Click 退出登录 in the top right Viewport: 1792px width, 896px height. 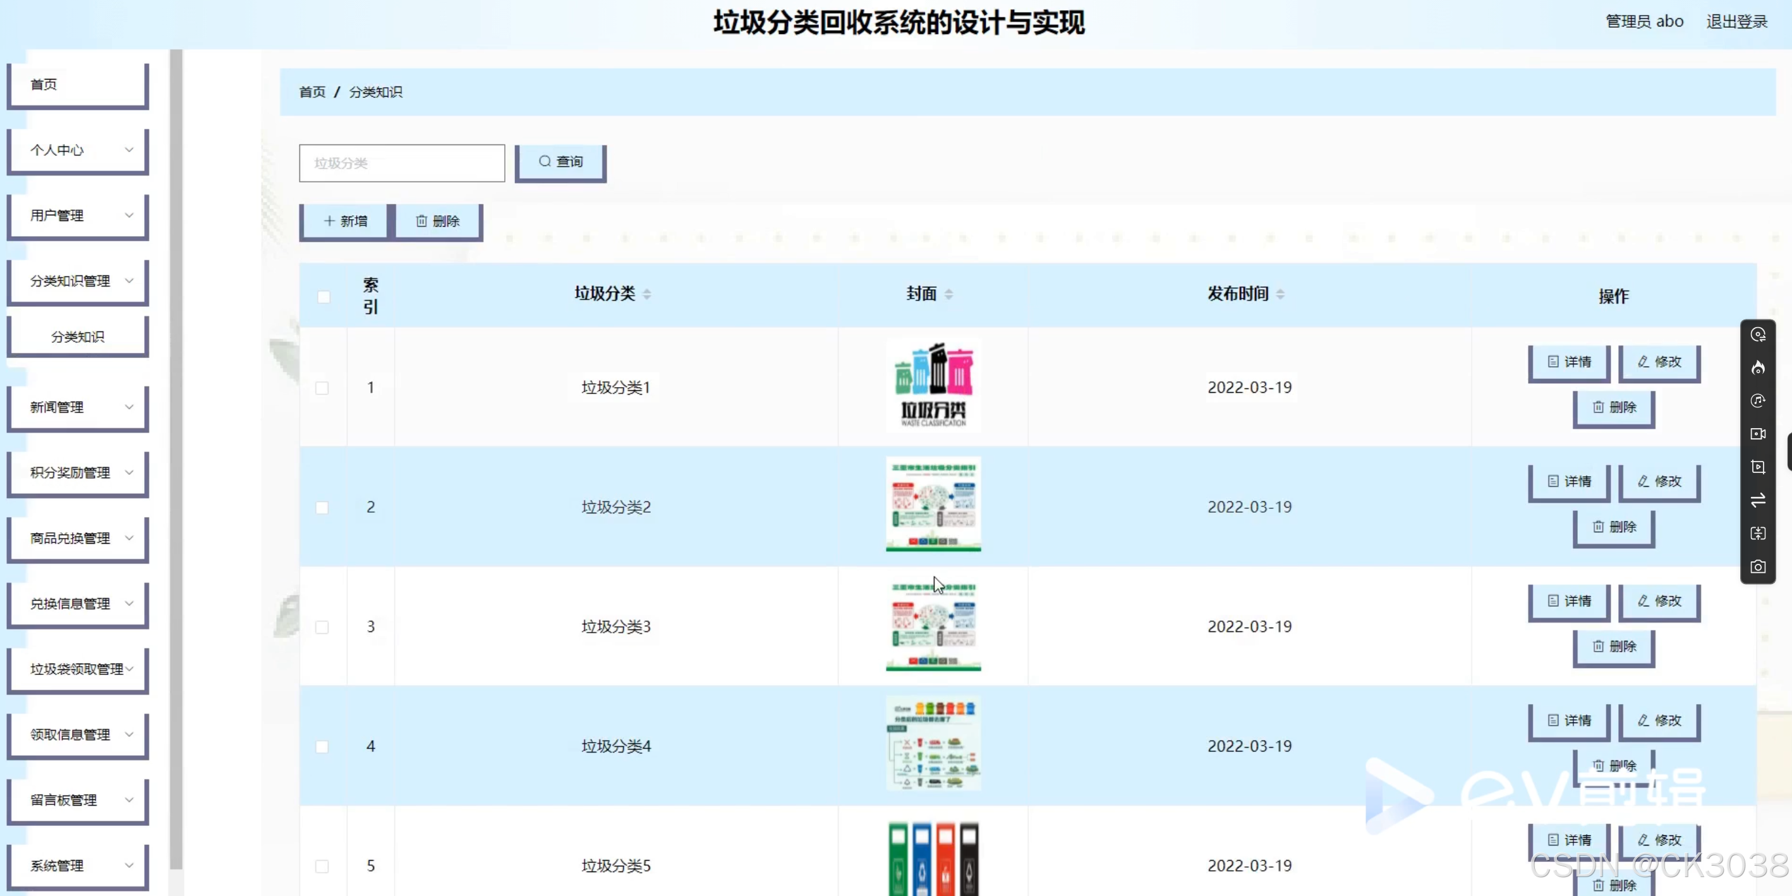pos(1736,21)
